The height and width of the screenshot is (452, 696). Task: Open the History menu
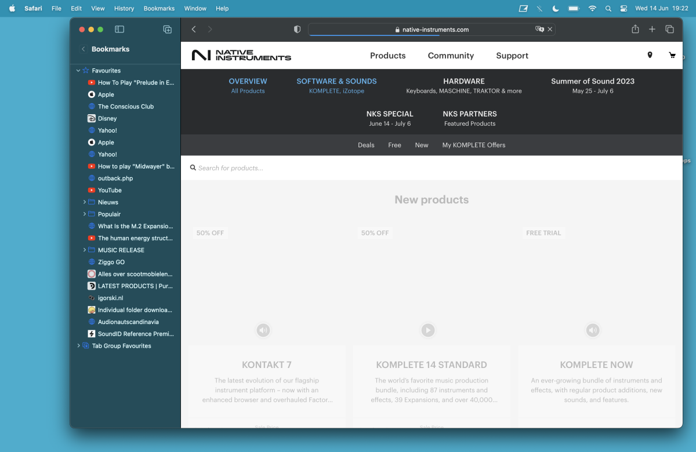pos(124,8)
